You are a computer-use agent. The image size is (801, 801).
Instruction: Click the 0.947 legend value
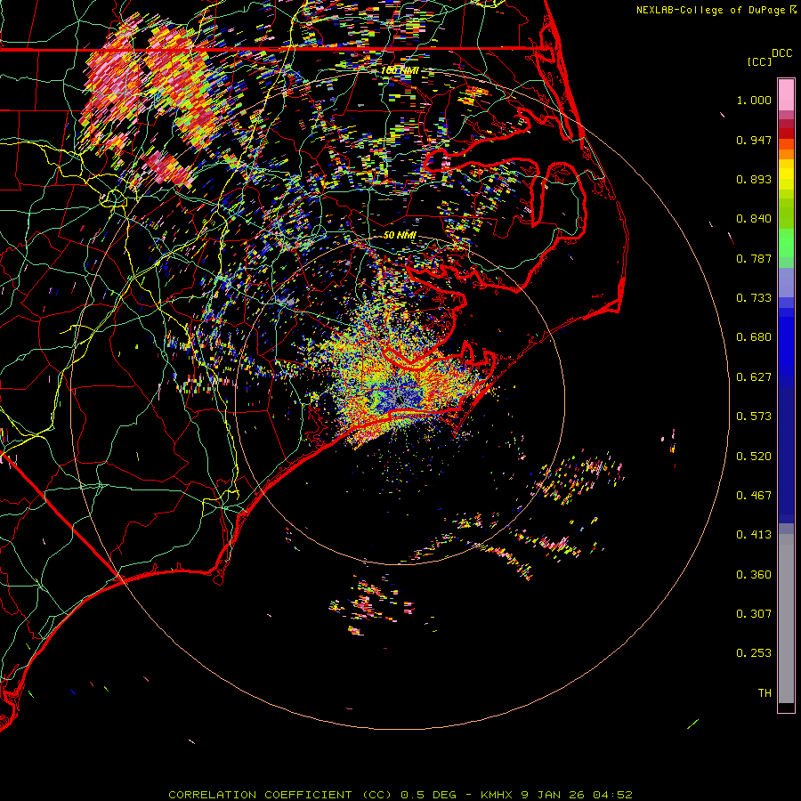click(754, 140)
